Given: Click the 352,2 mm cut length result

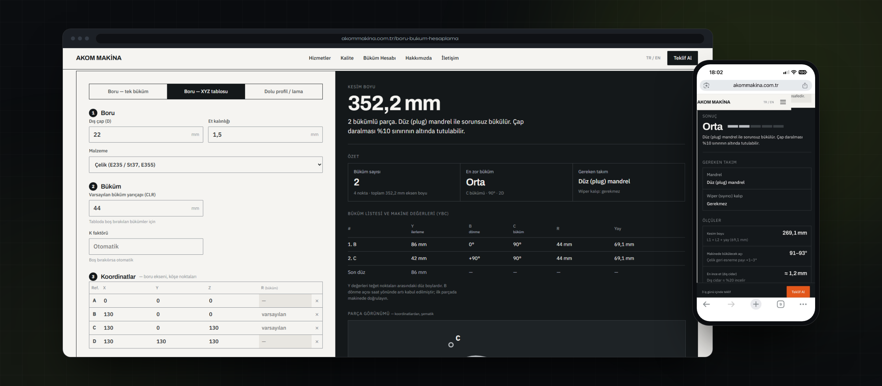Looking at the screenshot, I should 394,103.
